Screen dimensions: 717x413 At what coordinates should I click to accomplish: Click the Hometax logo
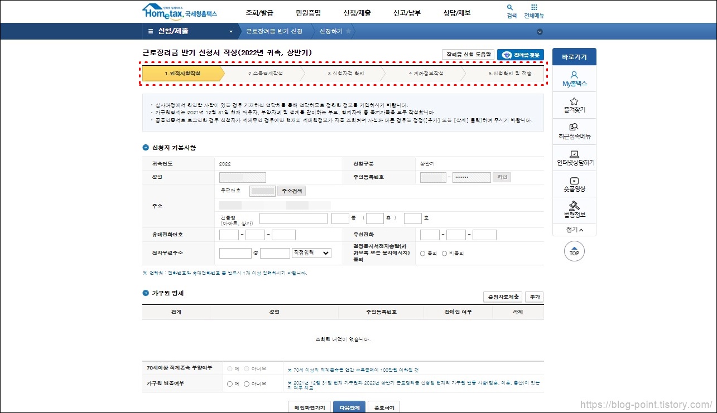tap(180, 11)
